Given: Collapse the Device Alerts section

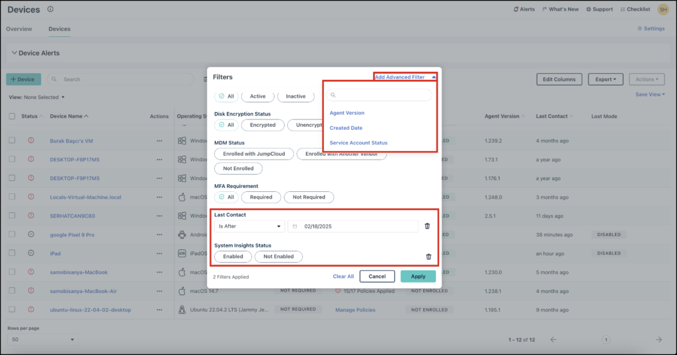Looking at the screenshot, I should pyautogui.click(x=15, y=53).
